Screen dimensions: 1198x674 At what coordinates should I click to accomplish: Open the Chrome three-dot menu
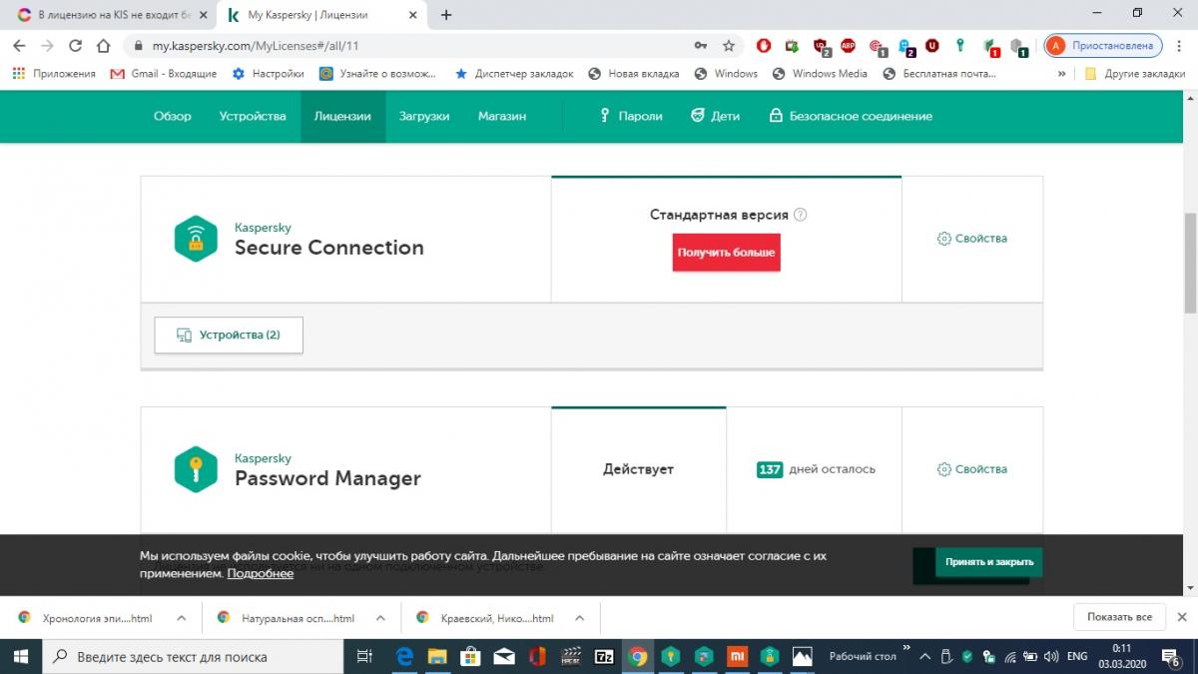[x=1179, y=45]
